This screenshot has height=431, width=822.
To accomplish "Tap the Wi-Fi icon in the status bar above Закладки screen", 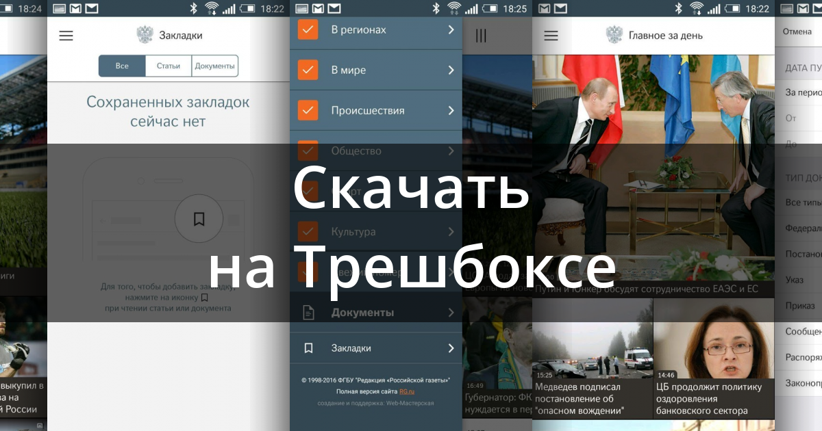I will click(212, 8).
